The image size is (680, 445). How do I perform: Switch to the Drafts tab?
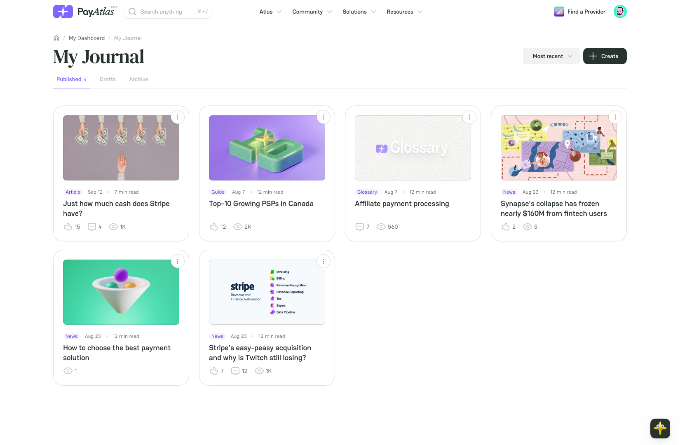click(x=108, y=79)
